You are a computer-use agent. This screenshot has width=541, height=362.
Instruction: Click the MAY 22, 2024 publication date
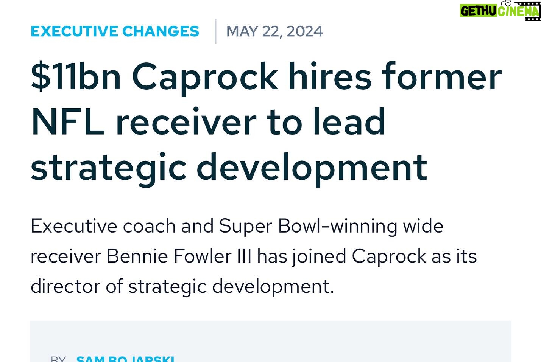click(274, 31)
